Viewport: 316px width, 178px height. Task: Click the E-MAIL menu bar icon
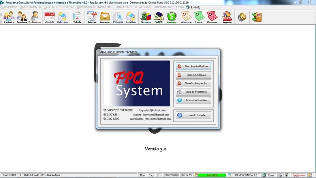point(188,7)
